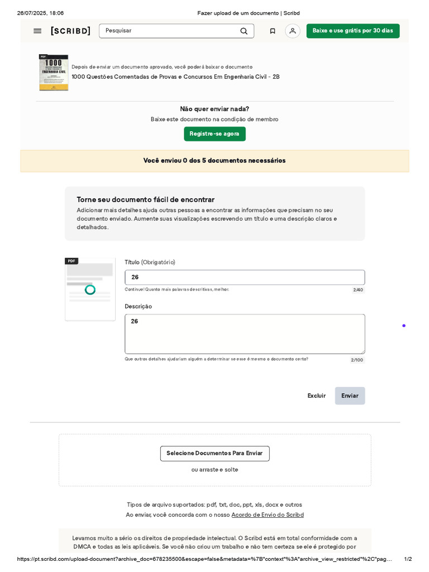Image resolution: width=429 pixels, height=572 pixels.
Task: Click the Registre-se agora button
Action: point(214,134)
